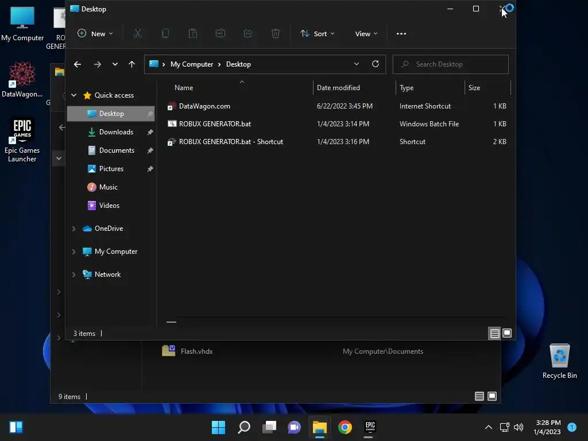Select Flash.vhdx in background window
Screen dimensions: 588x441
[x=196, y=351]
